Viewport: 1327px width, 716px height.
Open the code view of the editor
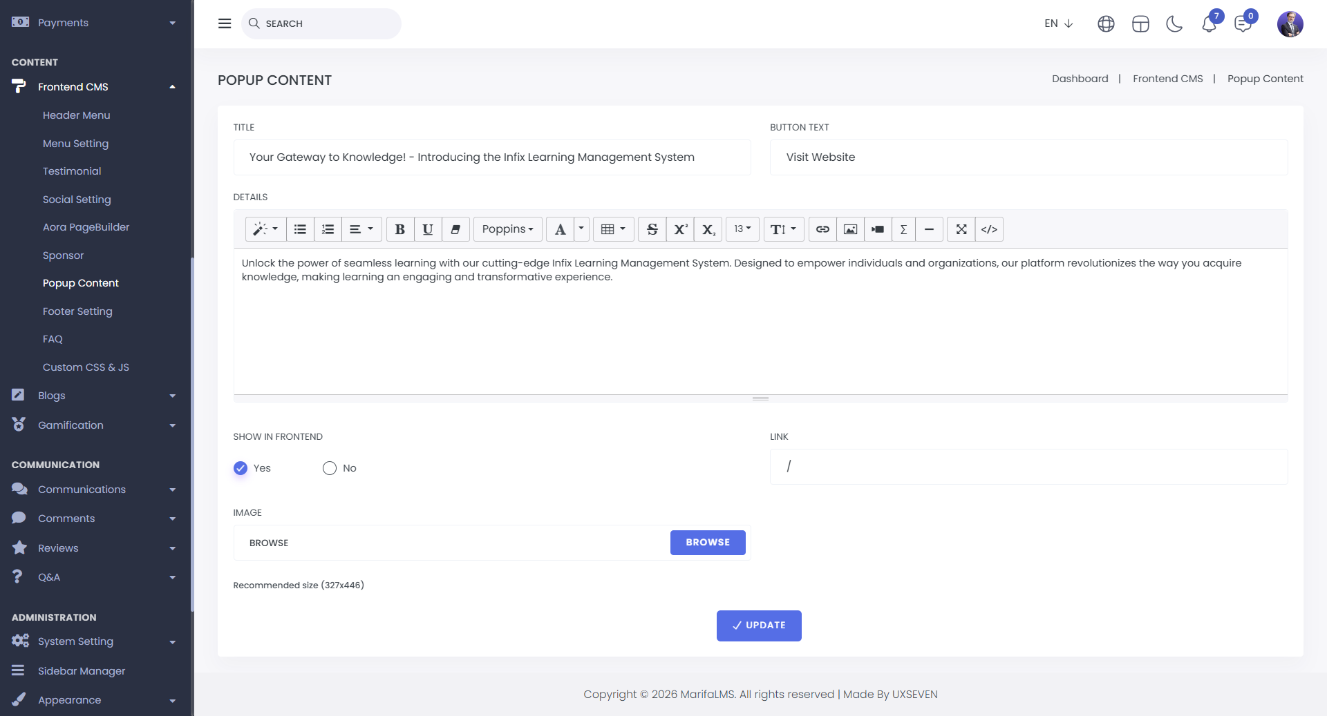pyautogui.click(x=989, y=229)
